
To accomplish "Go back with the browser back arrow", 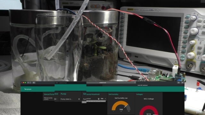I will (28, 83).
